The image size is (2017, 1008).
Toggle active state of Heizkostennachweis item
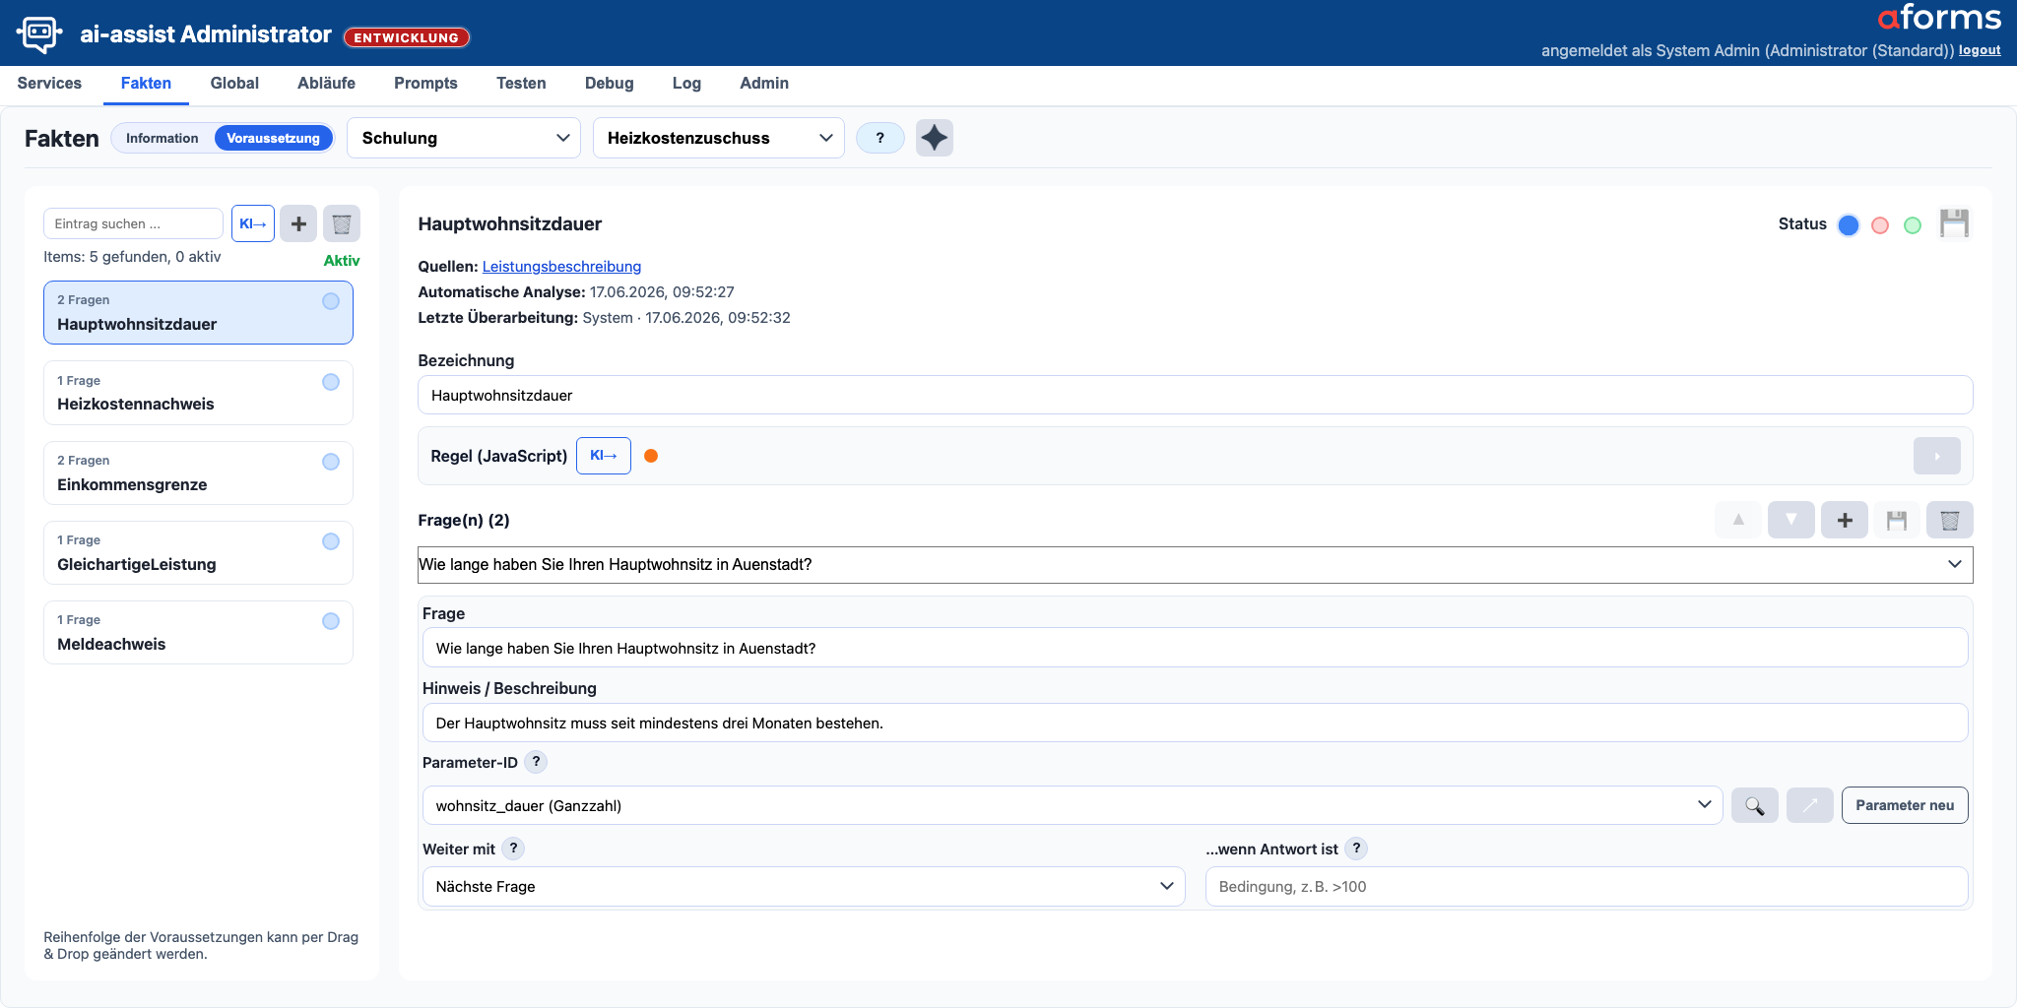click(x=331, y=382)
